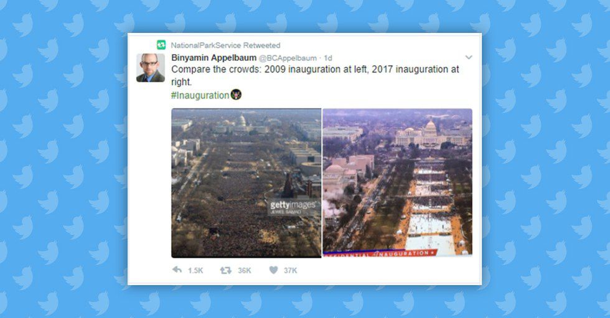610x318 pixels.
Task: Click the Getty Images watermark
Action: click(293, 207)
